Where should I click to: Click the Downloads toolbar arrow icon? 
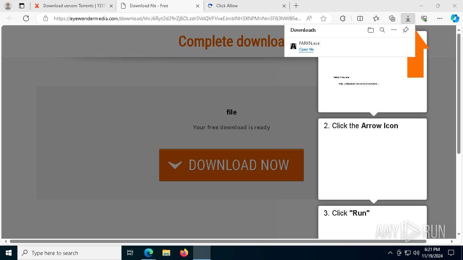tap(408, 18)
